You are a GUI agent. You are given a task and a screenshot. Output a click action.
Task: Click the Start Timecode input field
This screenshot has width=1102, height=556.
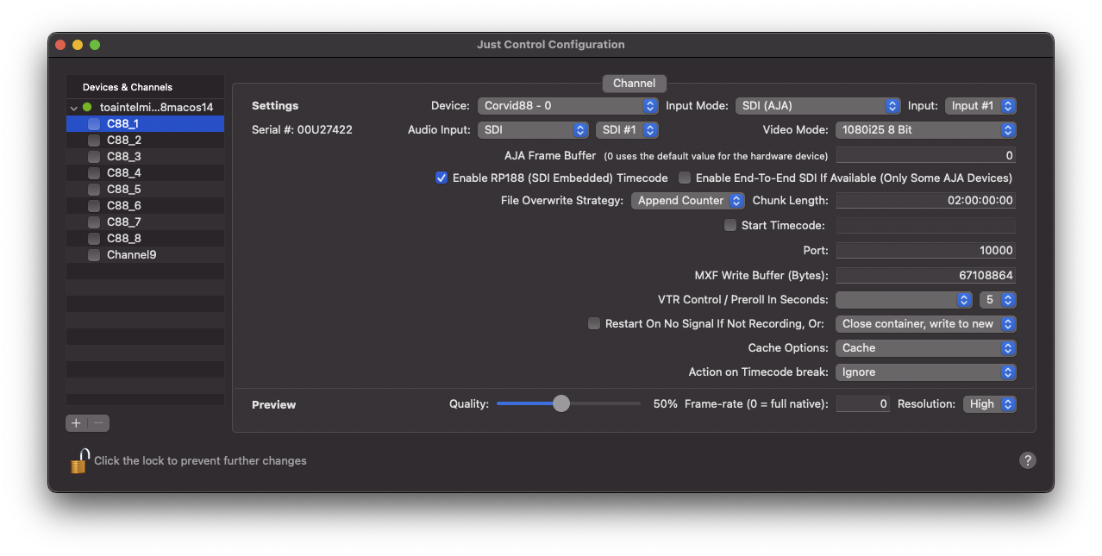pos(925,226)
